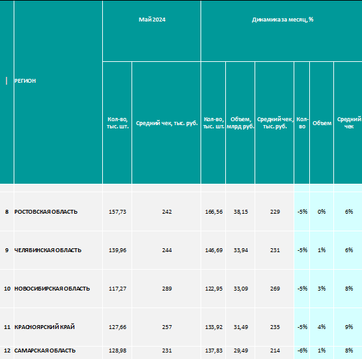Select the 'НОВОСИБИРСКАЯ ОБЛАСТЬ' cell

[58, 289]
